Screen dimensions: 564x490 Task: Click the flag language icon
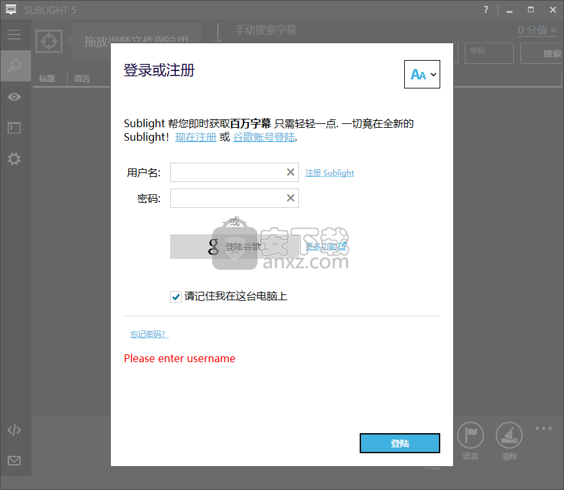(x=470, y=435)
